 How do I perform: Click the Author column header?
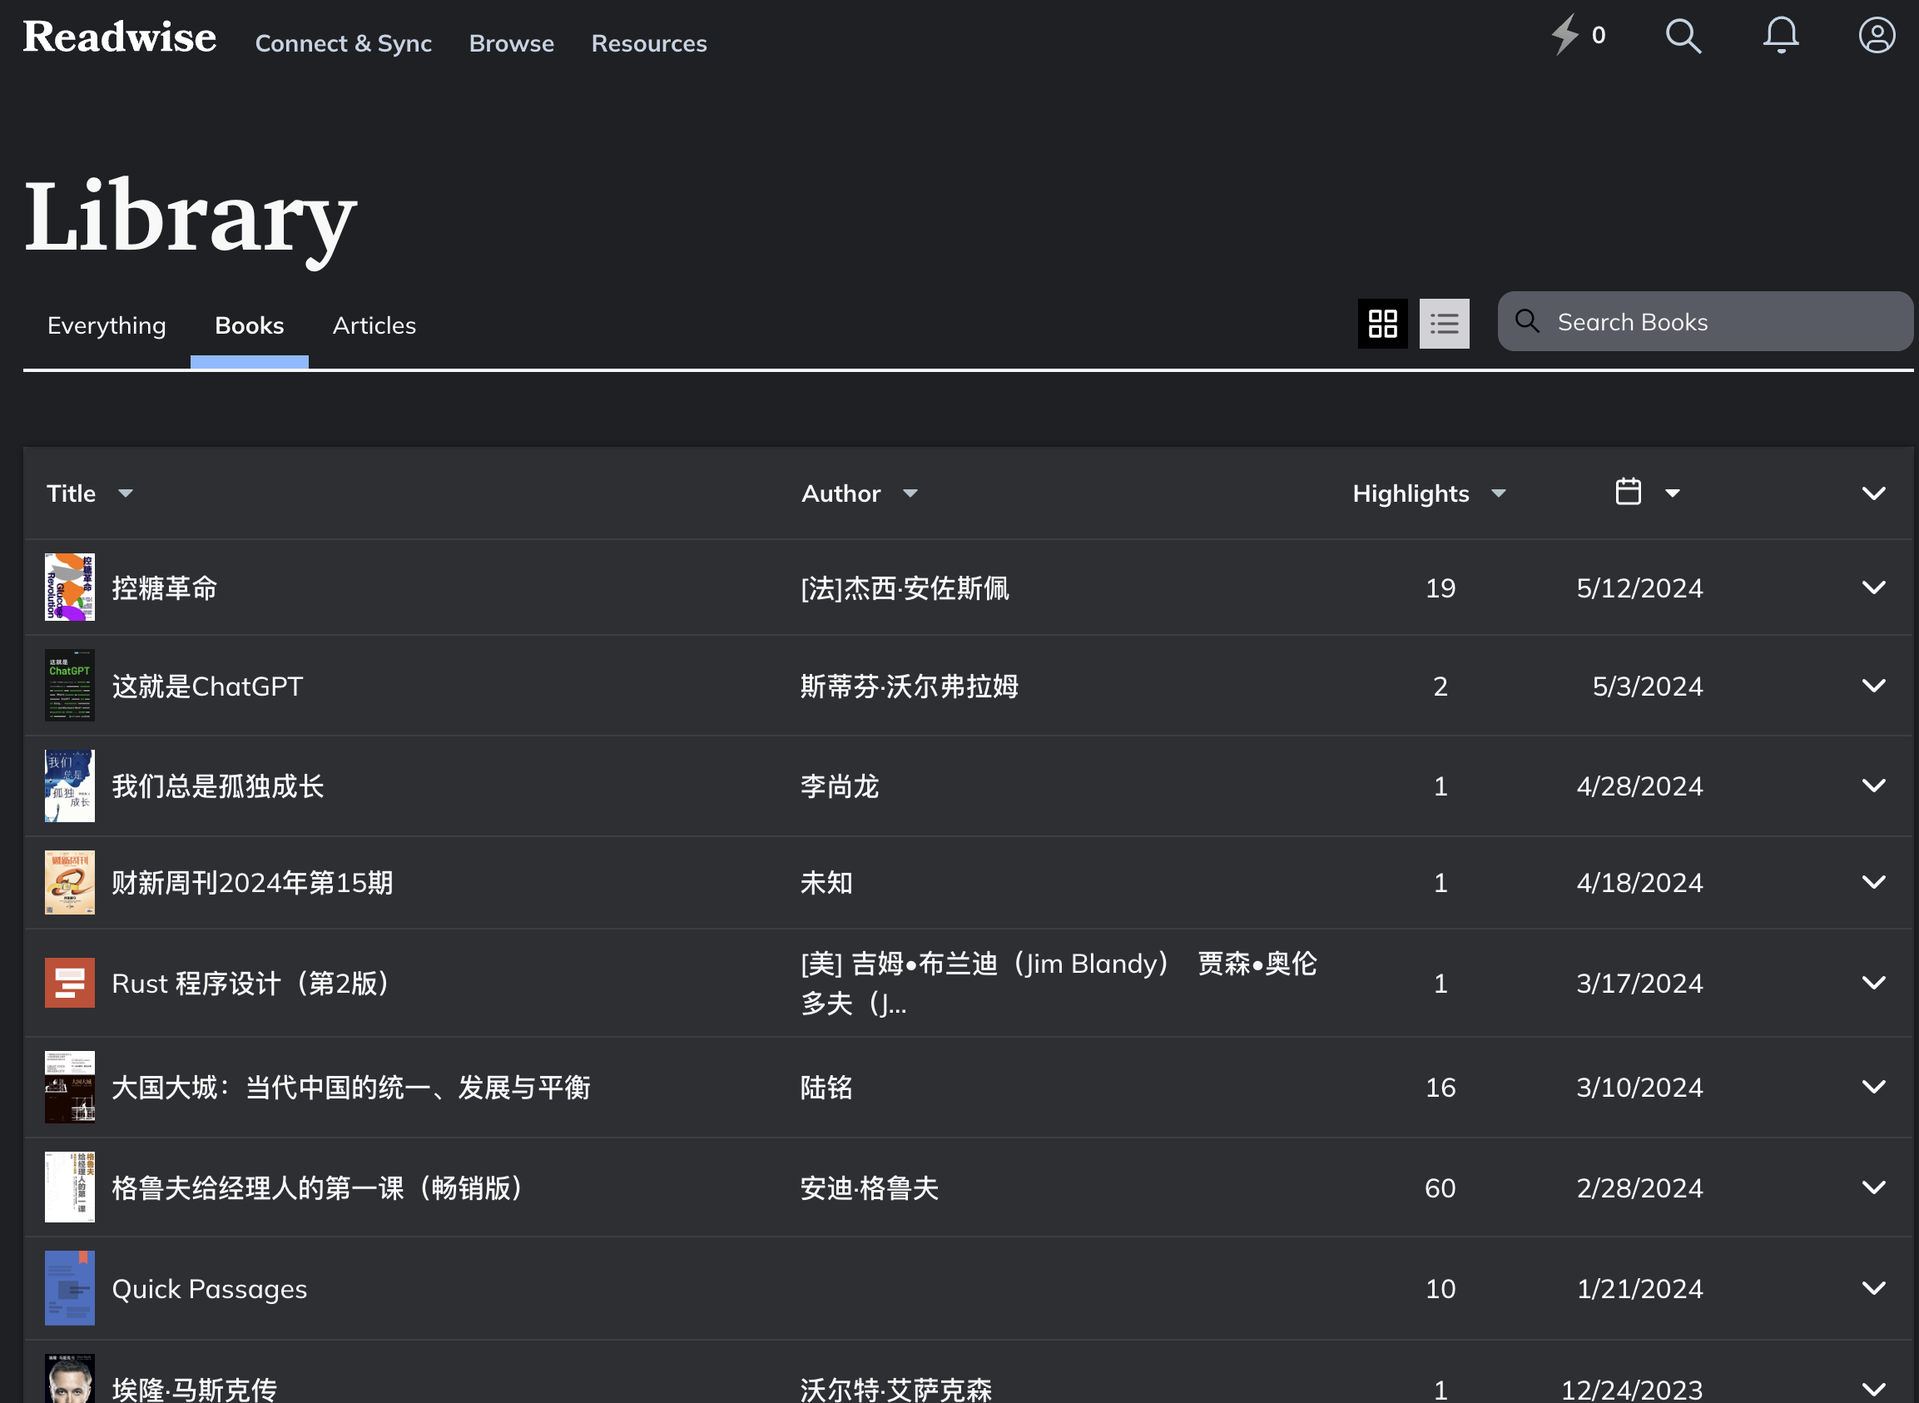coord(840,493)
